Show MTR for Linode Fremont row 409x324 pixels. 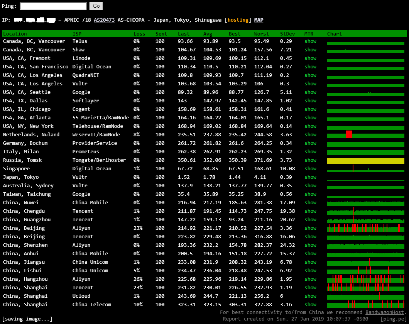pyautogui.click(x=310, y=58)
